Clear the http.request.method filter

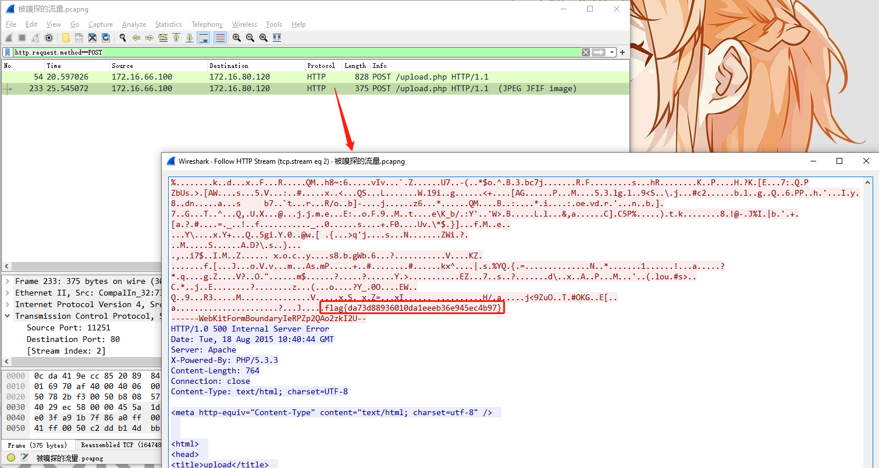point(585,52)
